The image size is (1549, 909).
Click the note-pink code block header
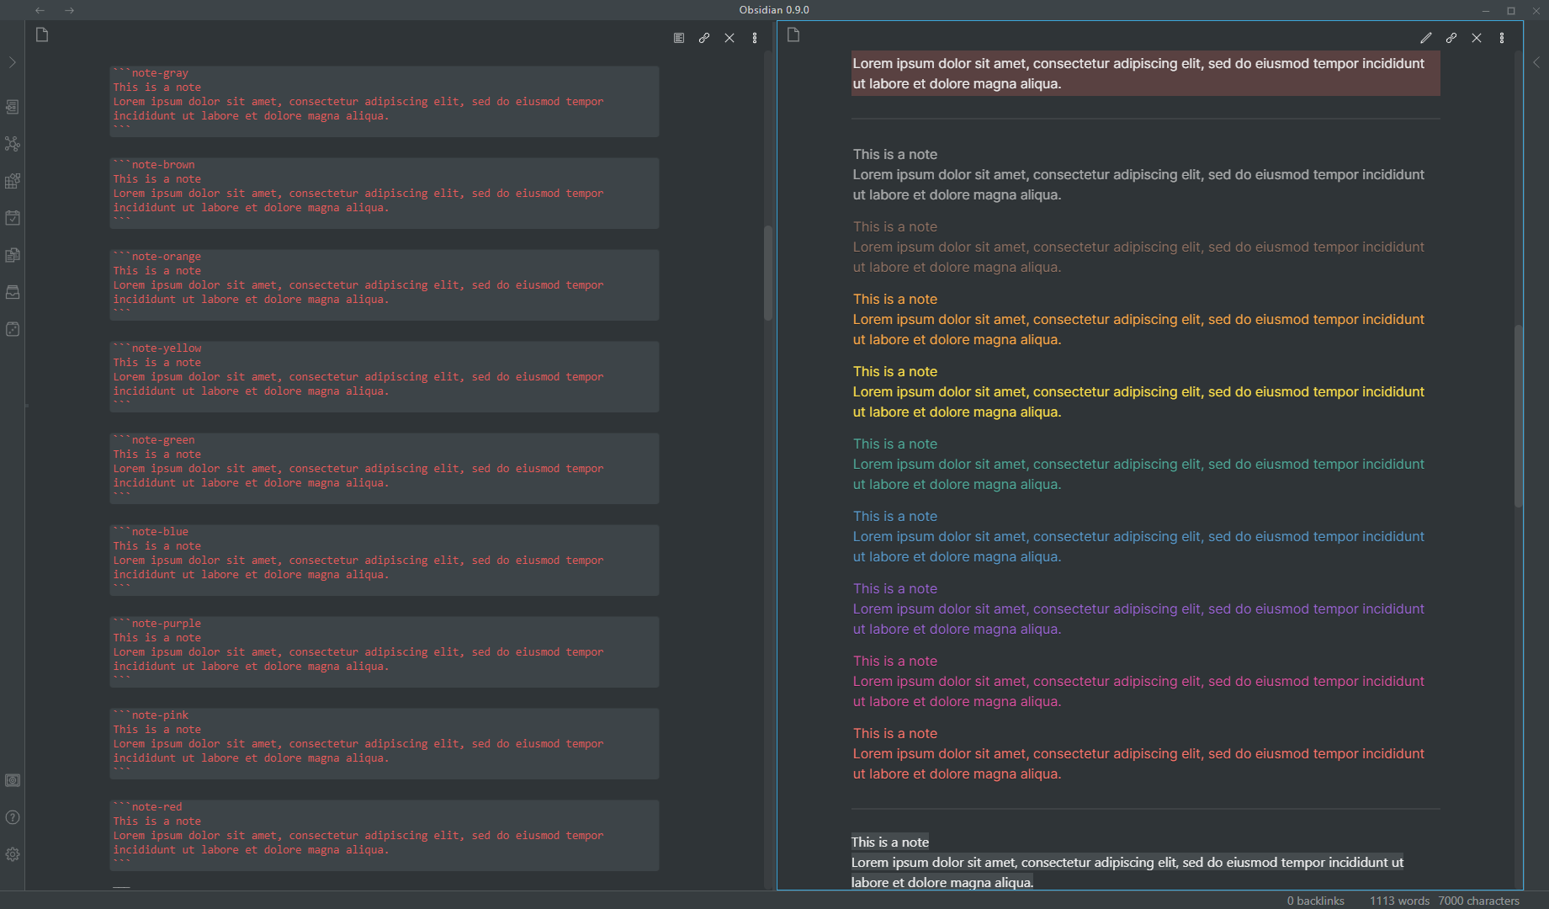tap(151, 715)
